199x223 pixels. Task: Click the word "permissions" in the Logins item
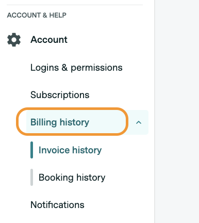tap(96, 68)
